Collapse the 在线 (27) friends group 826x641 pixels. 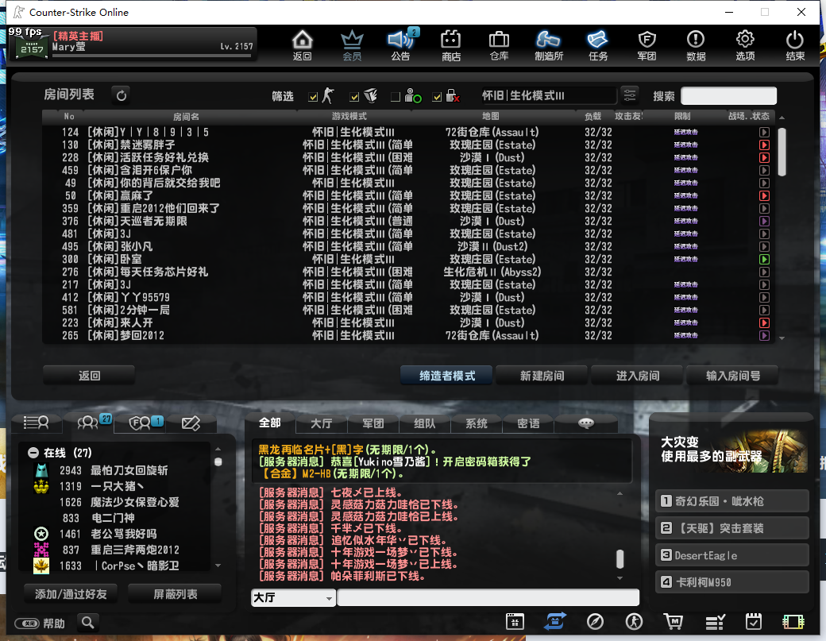(33, 453)
